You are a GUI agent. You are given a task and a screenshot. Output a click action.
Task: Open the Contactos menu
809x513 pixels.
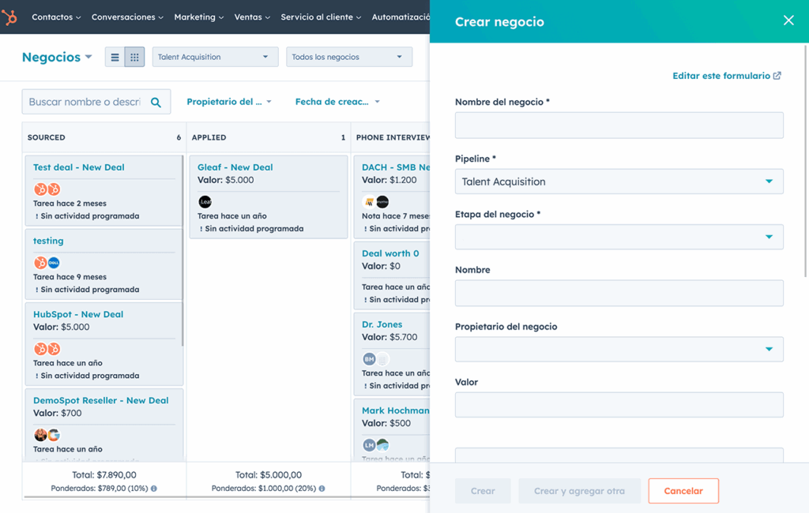pyautogui.click(x=57, y=17)
